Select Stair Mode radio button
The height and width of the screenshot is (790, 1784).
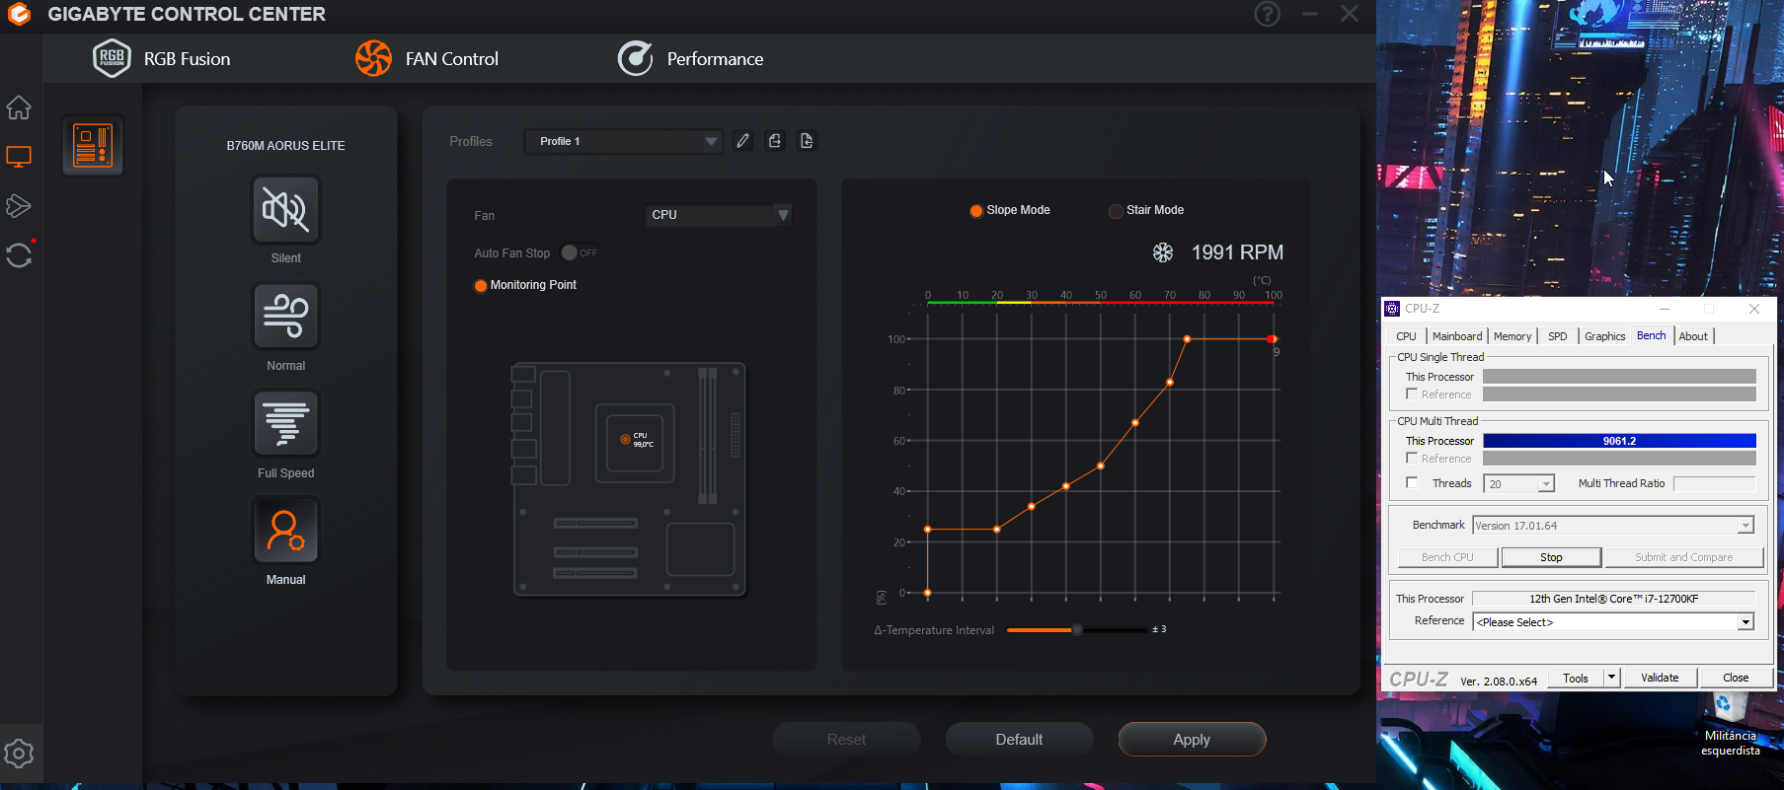[x=1116, y=210]
